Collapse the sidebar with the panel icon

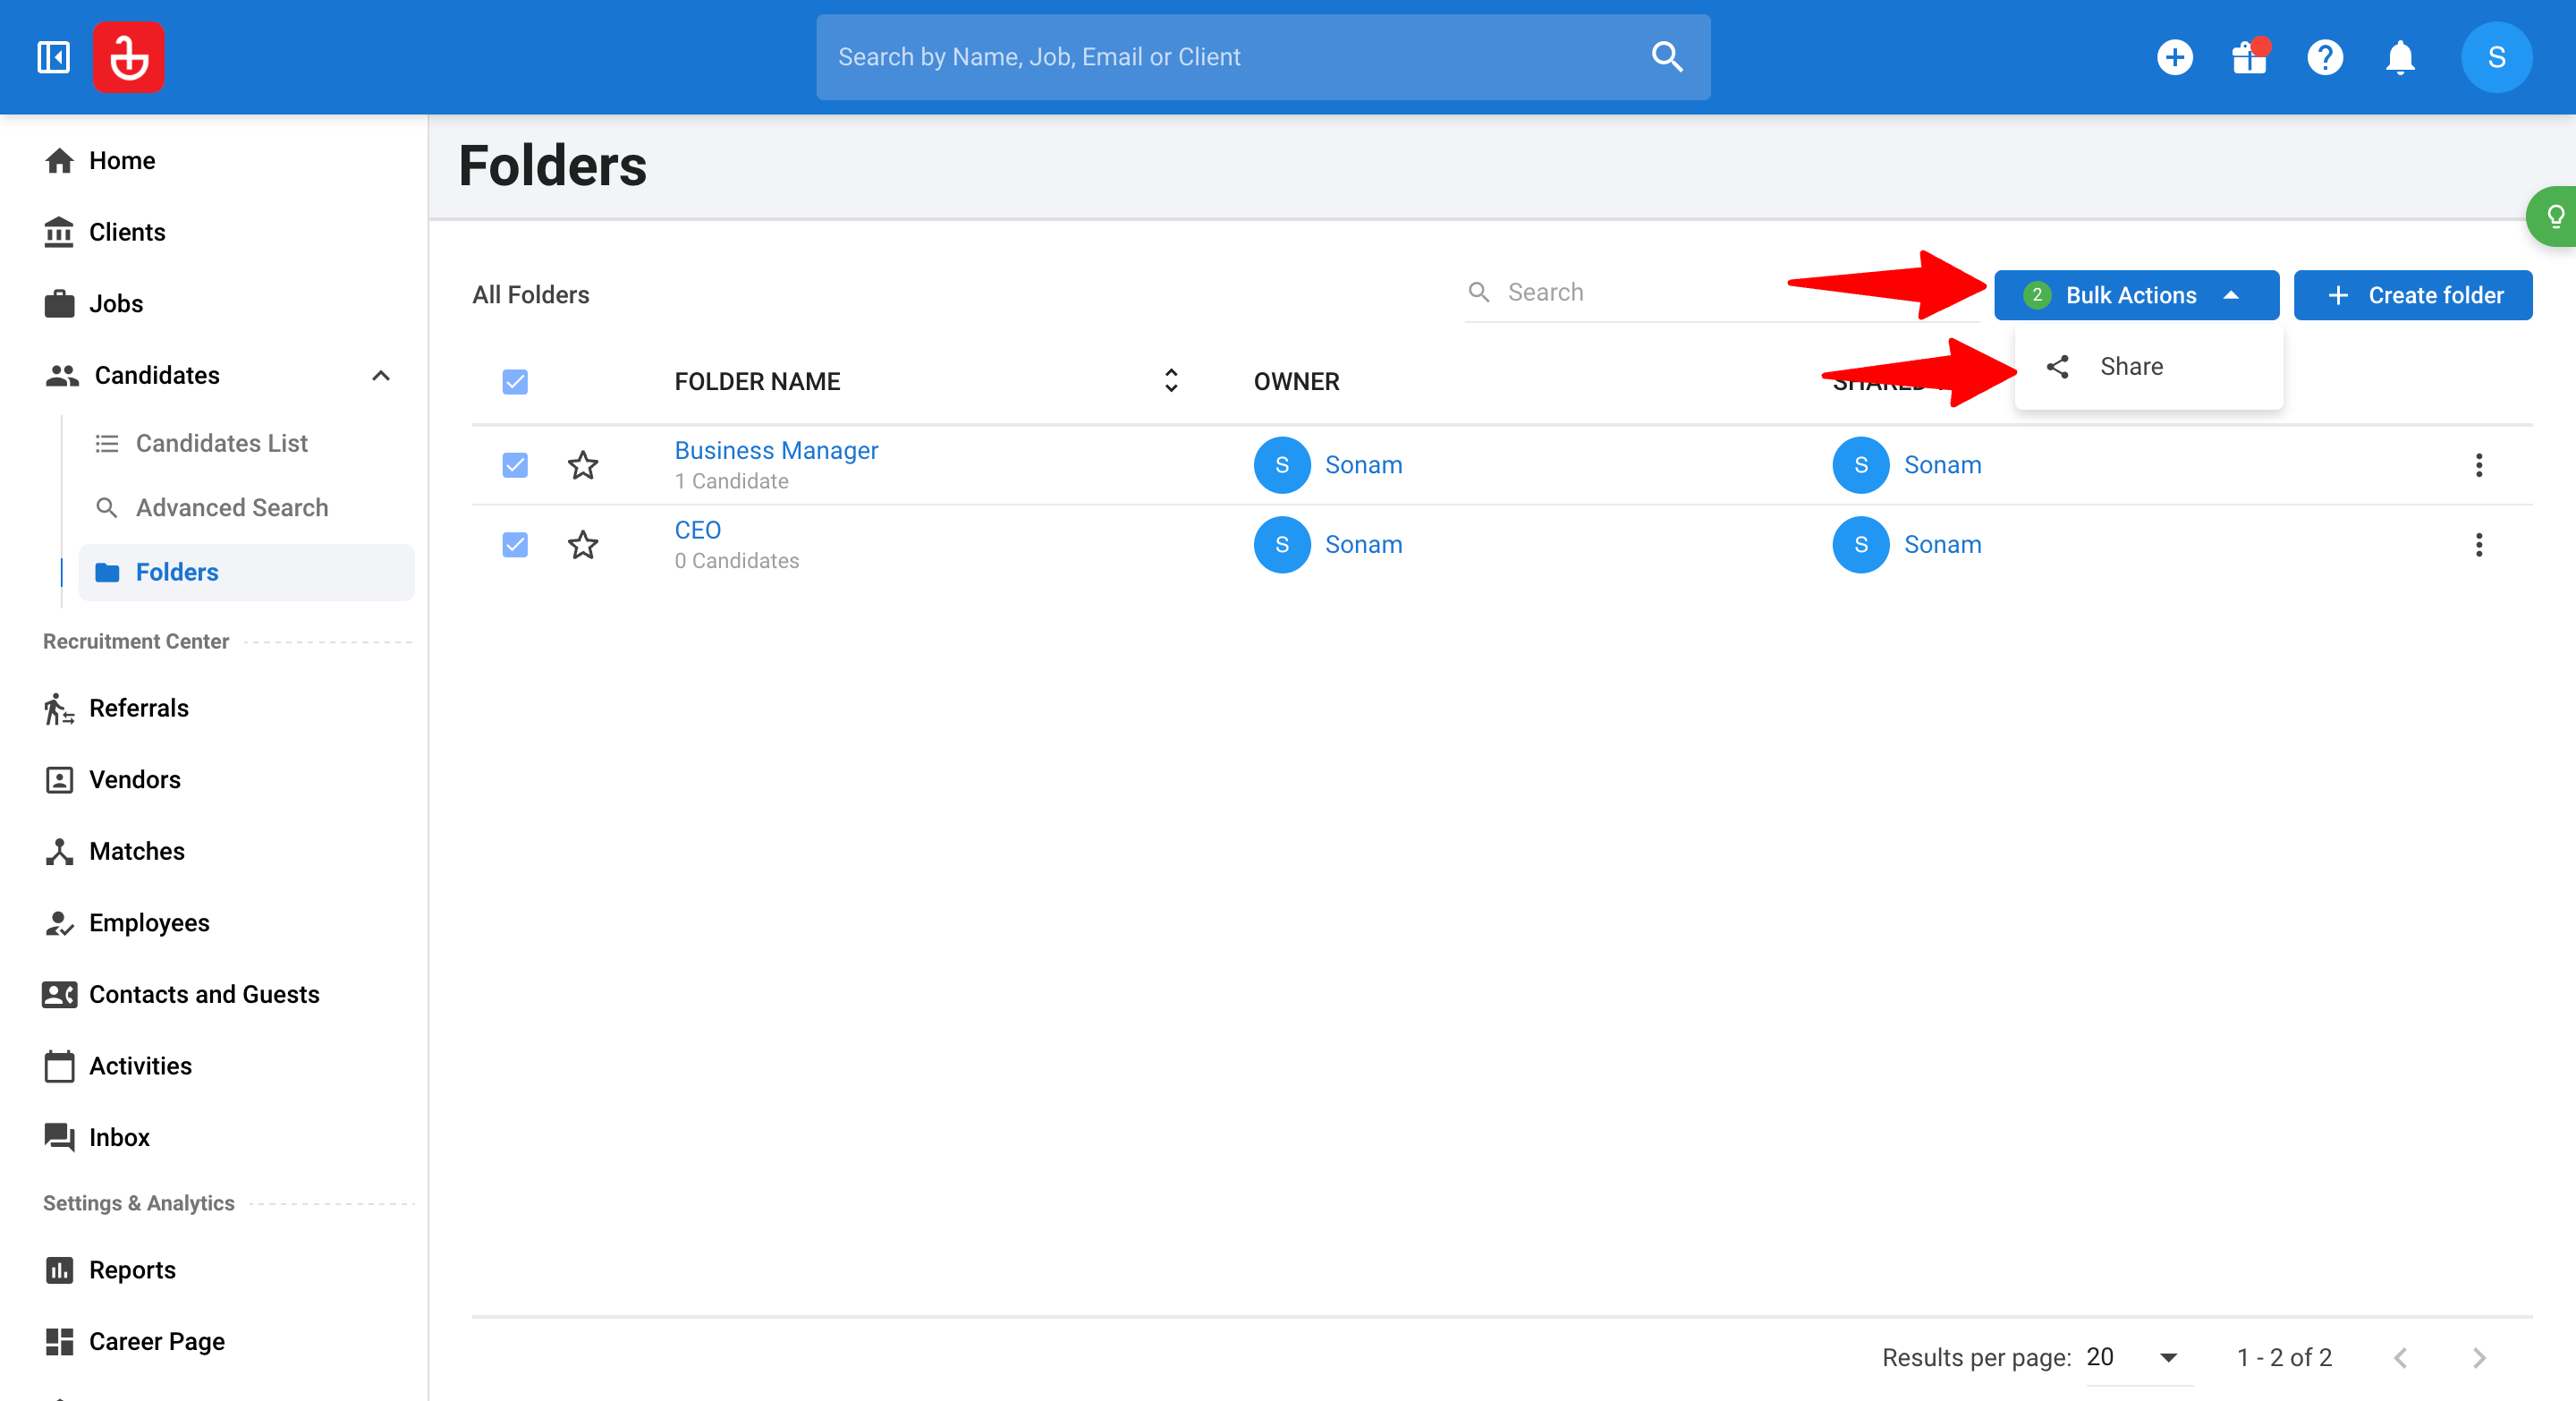pyautogui.click(x=53, y=57)
